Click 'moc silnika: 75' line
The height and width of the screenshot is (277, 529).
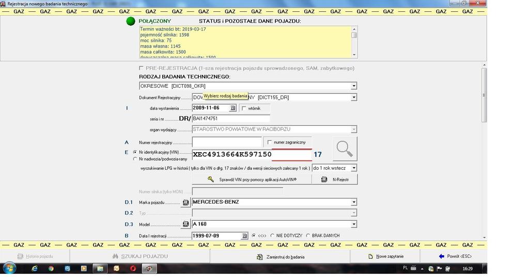point(156,40)
